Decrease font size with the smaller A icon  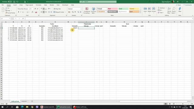pyautogui.click(x=38, y=9)
